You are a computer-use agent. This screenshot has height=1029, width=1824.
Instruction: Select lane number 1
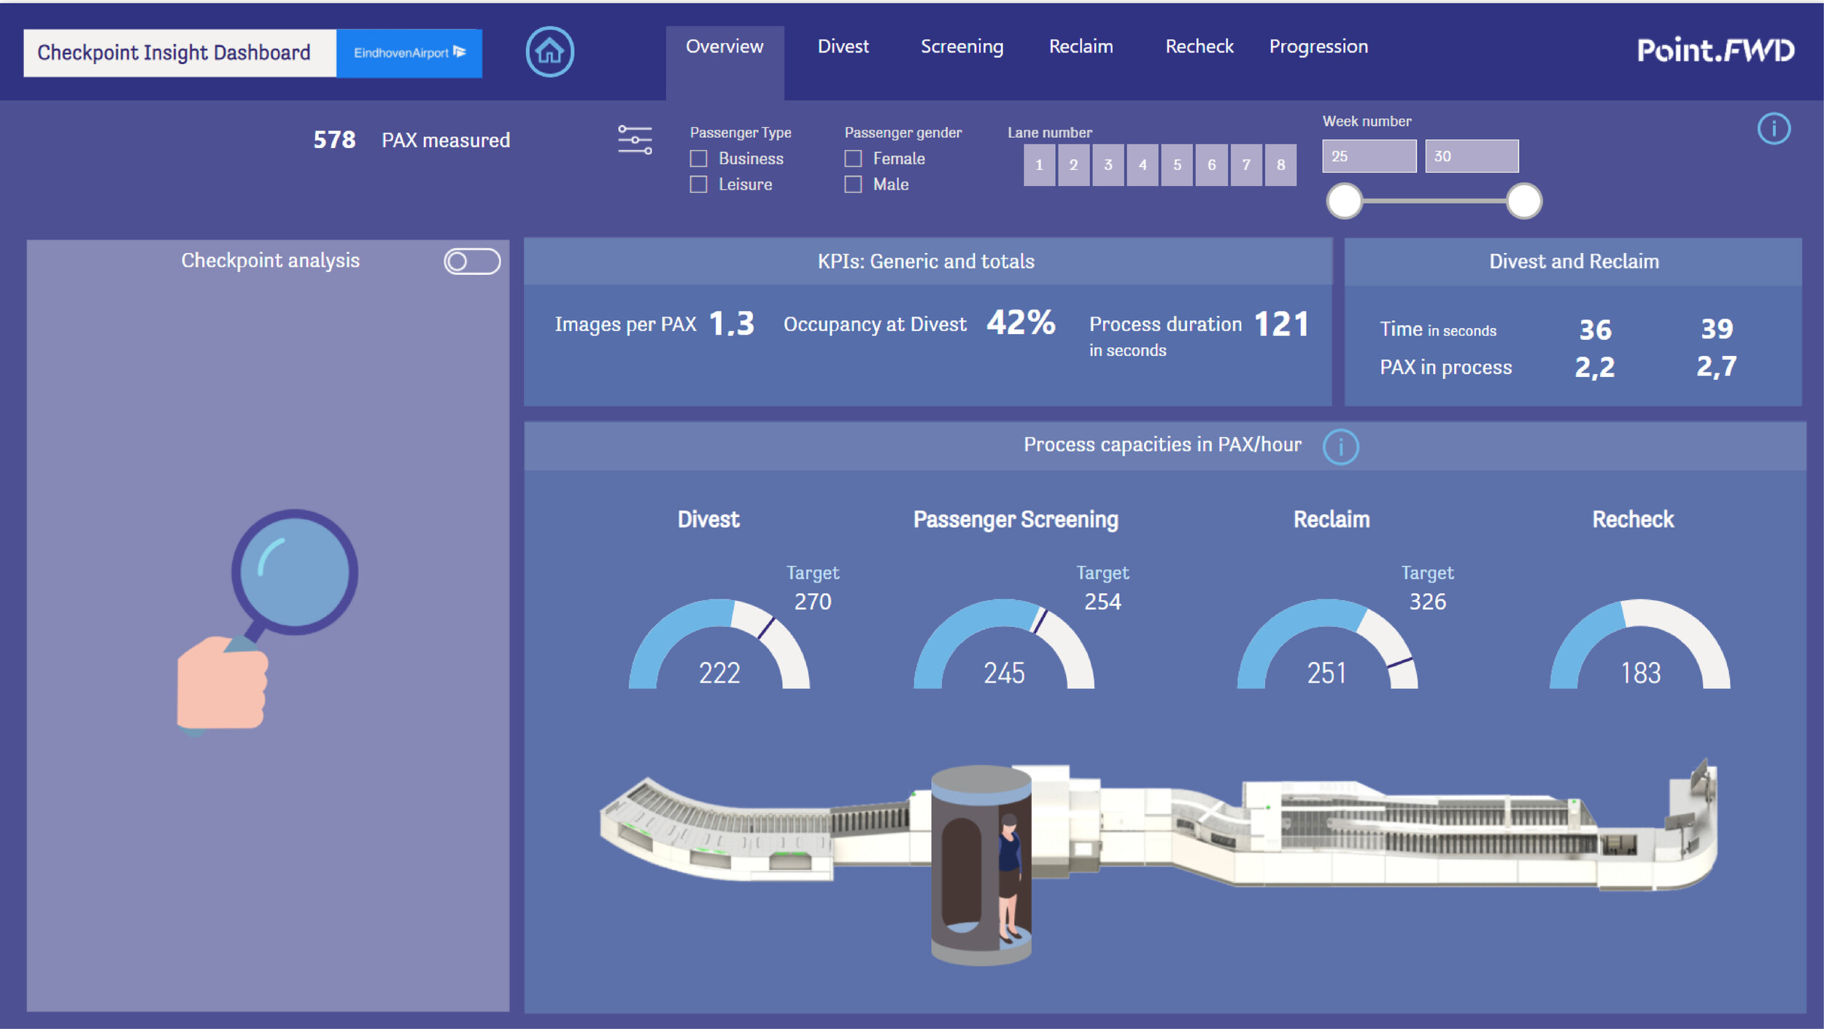[1039, 165]
